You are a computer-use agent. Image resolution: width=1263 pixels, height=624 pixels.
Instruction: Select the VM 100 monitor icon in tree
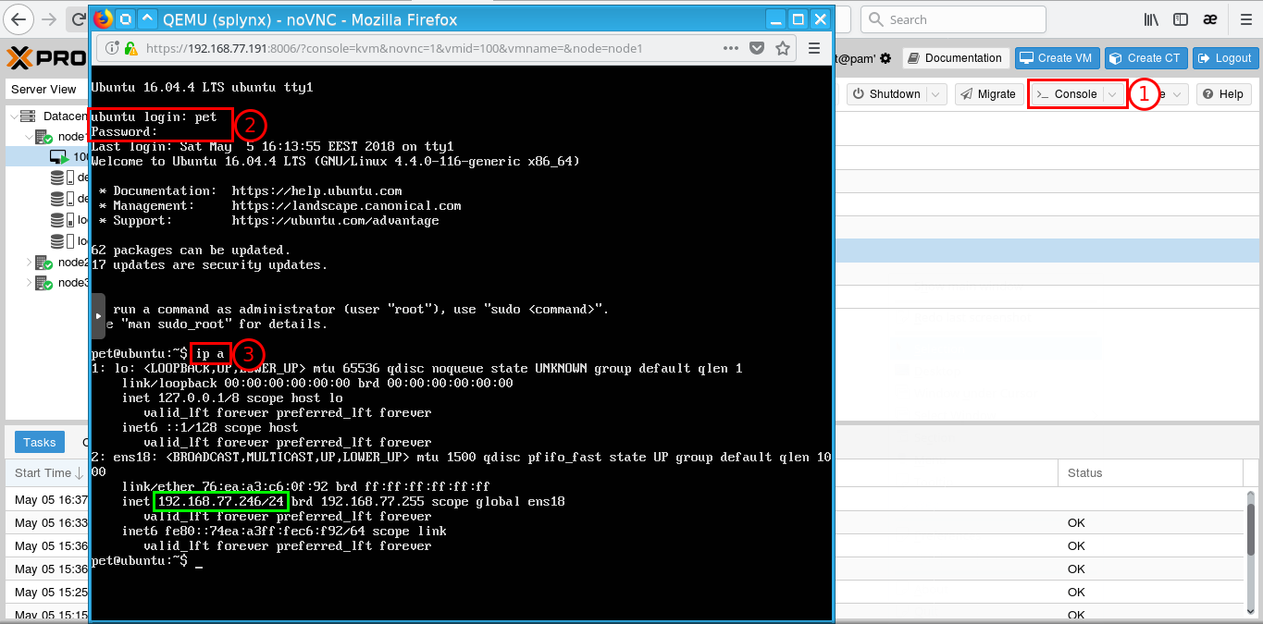[x=59, y=157]
